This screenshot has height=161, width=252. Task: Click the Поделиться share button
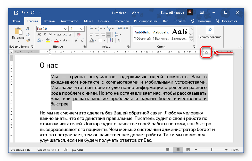[x=226, y=21]
